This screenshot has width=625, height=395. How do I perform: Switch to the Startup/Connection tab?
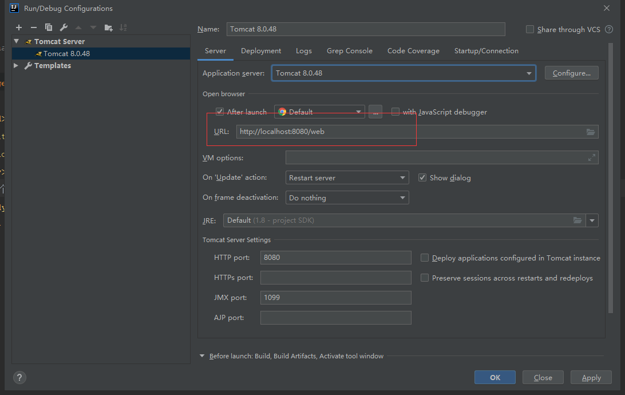pyautogui.click(x=486, y=51)
